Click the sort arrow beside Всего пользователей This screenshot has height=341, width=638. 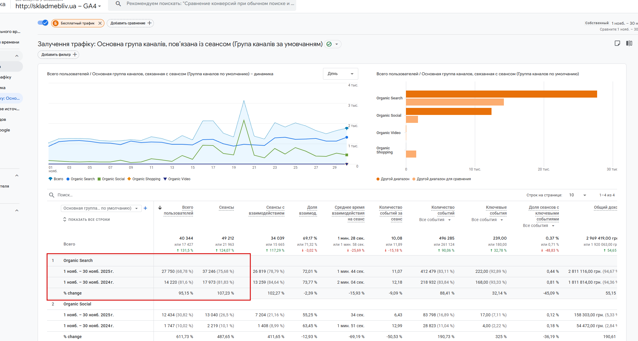tap(160, 208)
